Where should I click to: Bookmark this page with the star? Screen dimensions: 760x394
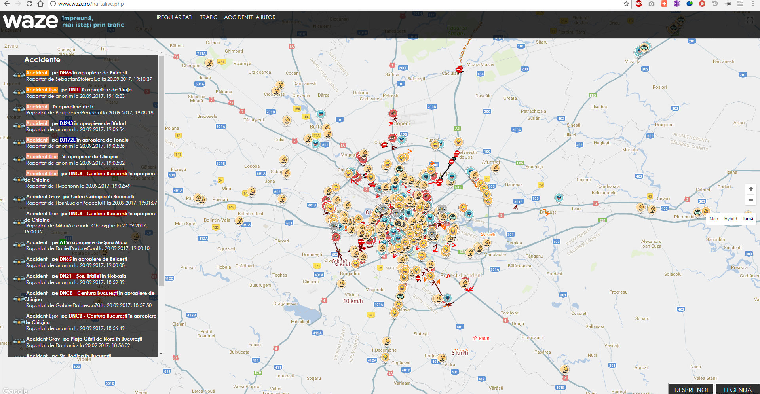click(x=626, y=4)
